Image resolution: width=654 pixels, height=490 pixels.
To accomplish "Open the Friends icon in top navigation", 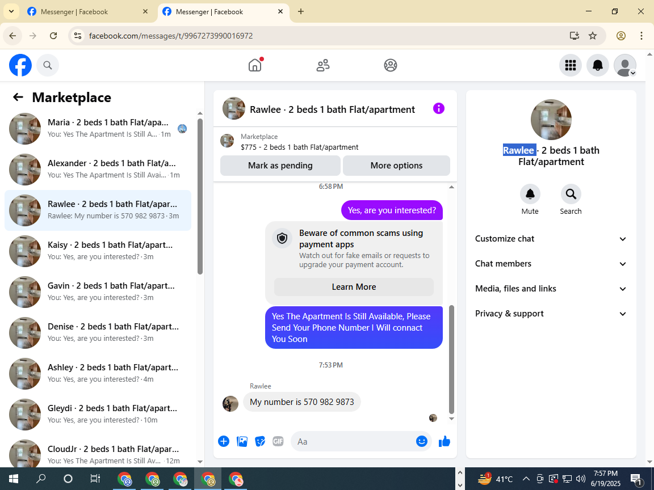I will 323,65.
